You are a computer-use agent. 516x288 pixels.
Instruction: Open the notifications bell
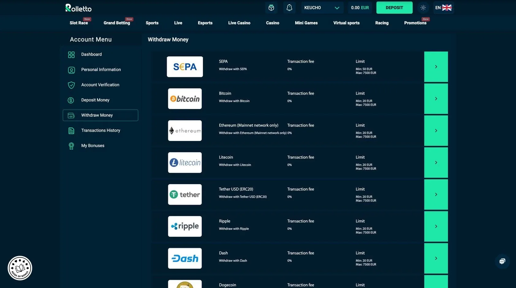(x=289, y=8)
